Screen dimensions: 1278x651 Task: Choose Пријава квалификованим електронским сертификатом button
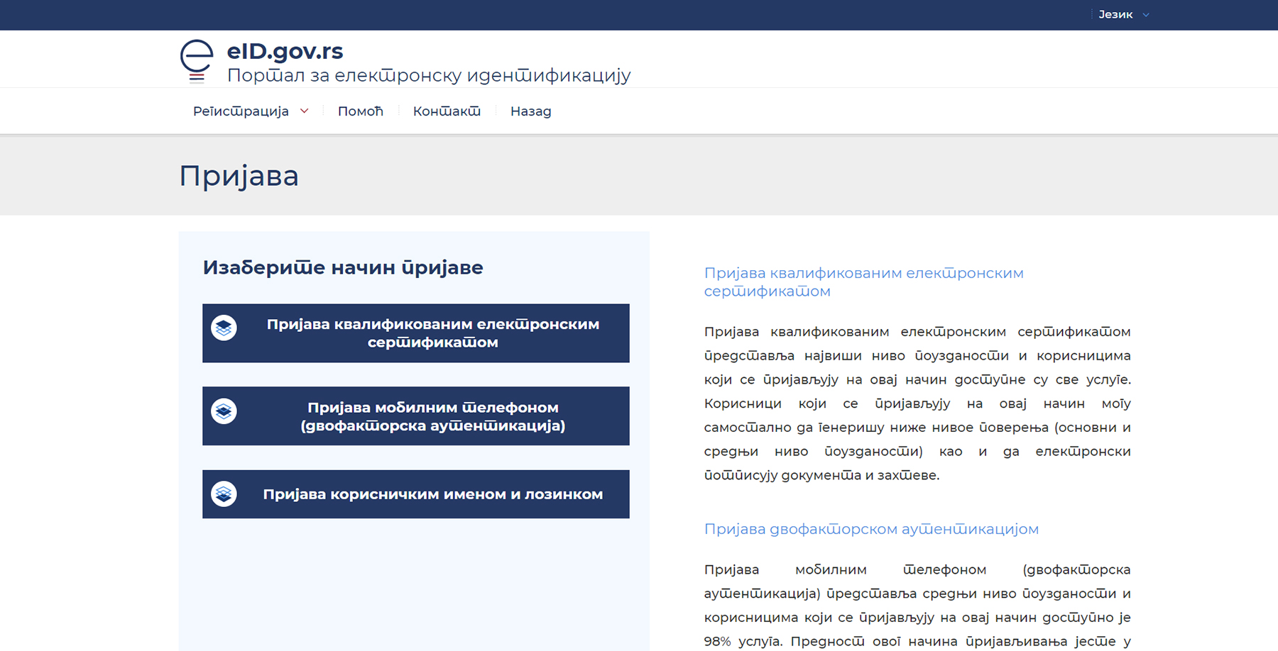pos(432,333)
